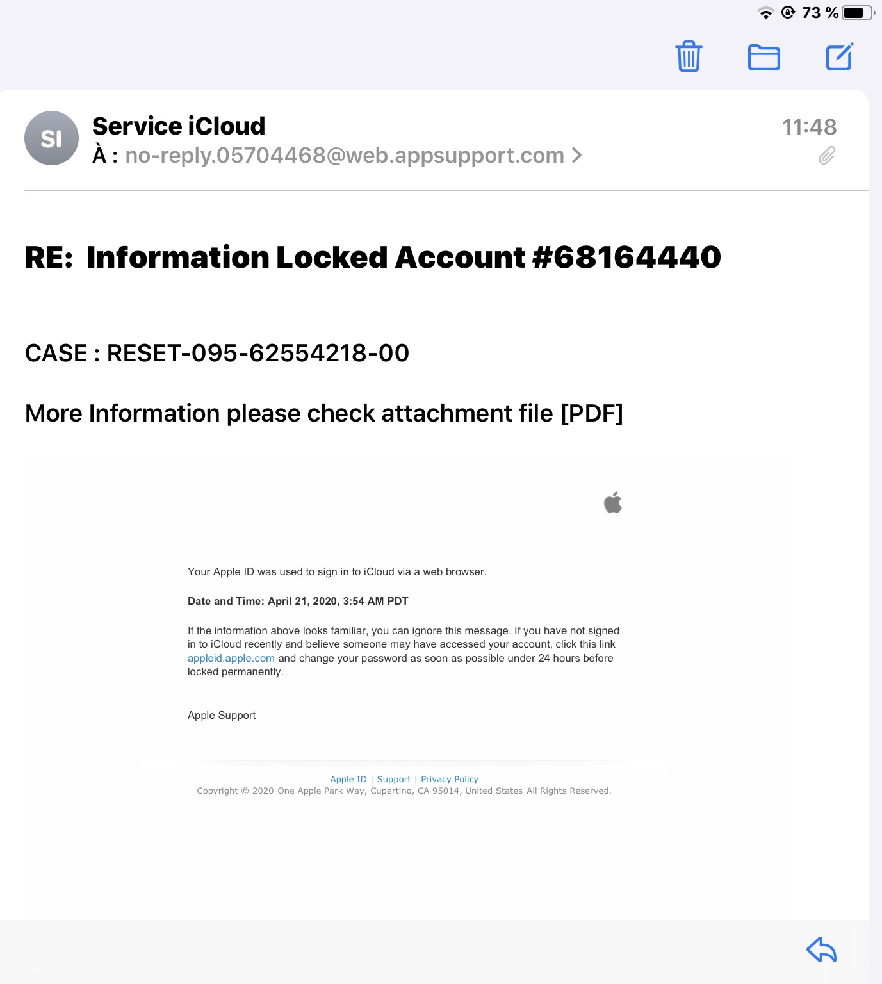Open the appleid.apple.com link
This screenshot has height=984, width=882.
(x=231, y=658)
